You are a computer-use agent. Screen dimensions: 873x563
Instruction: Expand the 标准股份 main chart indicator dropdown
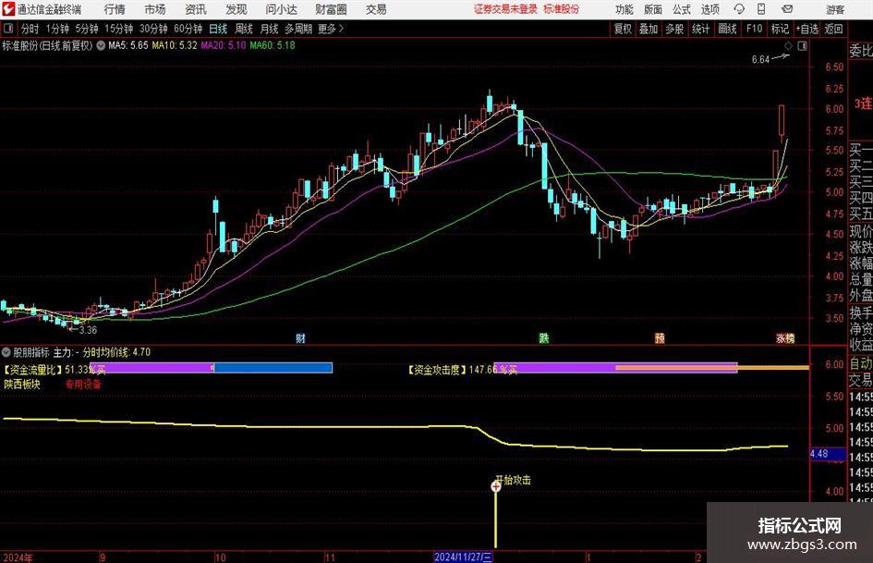click(x=101, y=45)
